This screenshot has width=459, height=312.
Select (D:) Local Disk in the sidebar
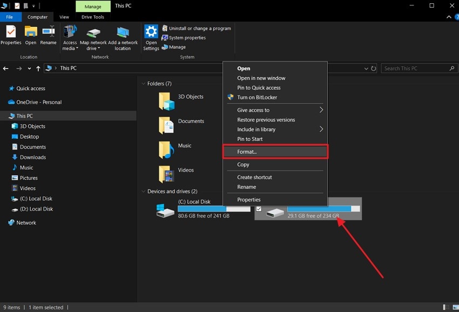[32, 209]
